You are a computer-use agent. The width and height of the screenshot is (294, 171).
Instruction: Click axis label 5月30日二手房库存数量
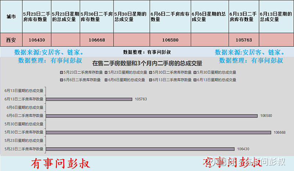click(x=24, y=132)
